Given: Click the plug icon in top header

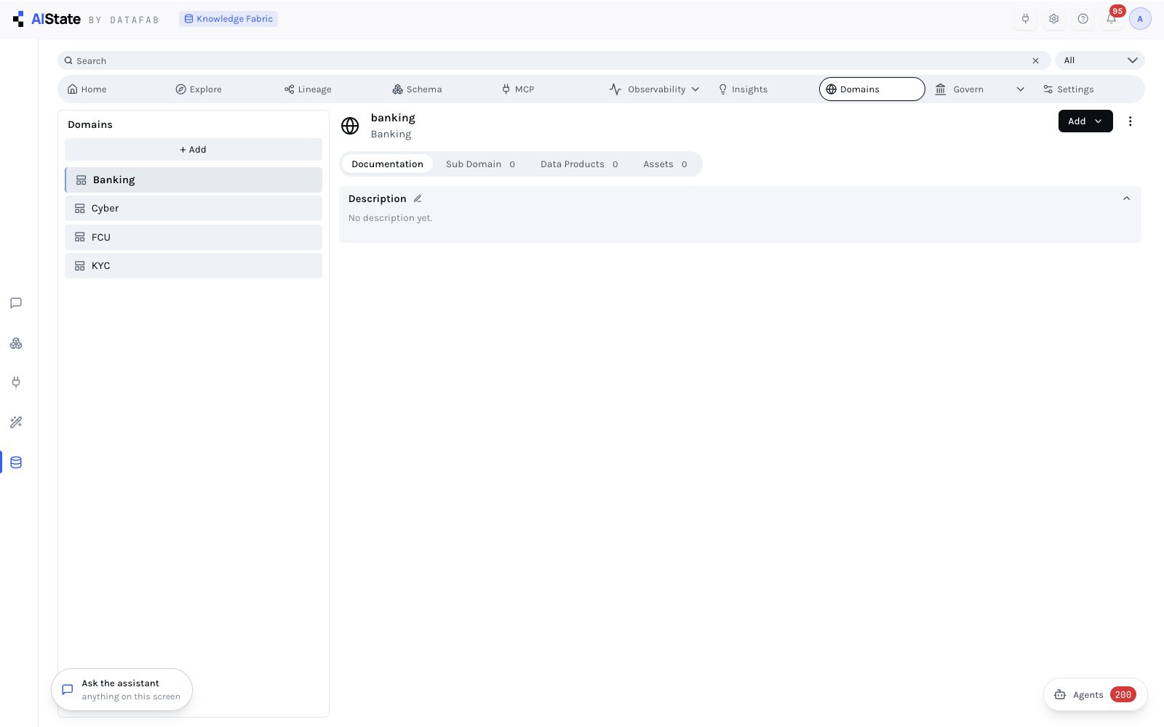Looking at the screenshot, I should pos(1025,19).
